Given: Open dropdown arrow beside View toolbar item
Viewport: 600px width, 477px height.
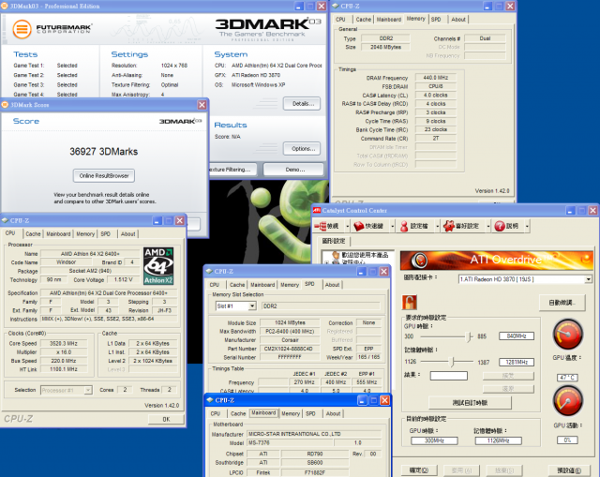Looking at the screenshot, I should click(347, 227).
